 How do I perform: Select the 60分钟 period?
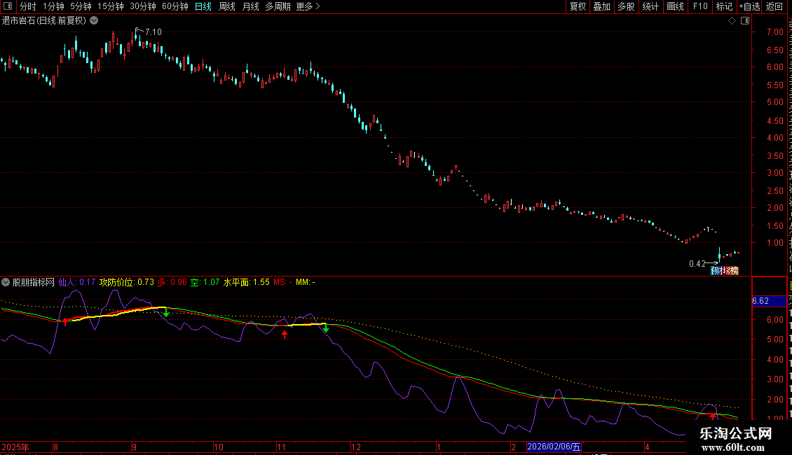pyautogui.click(x=175, y=6)
